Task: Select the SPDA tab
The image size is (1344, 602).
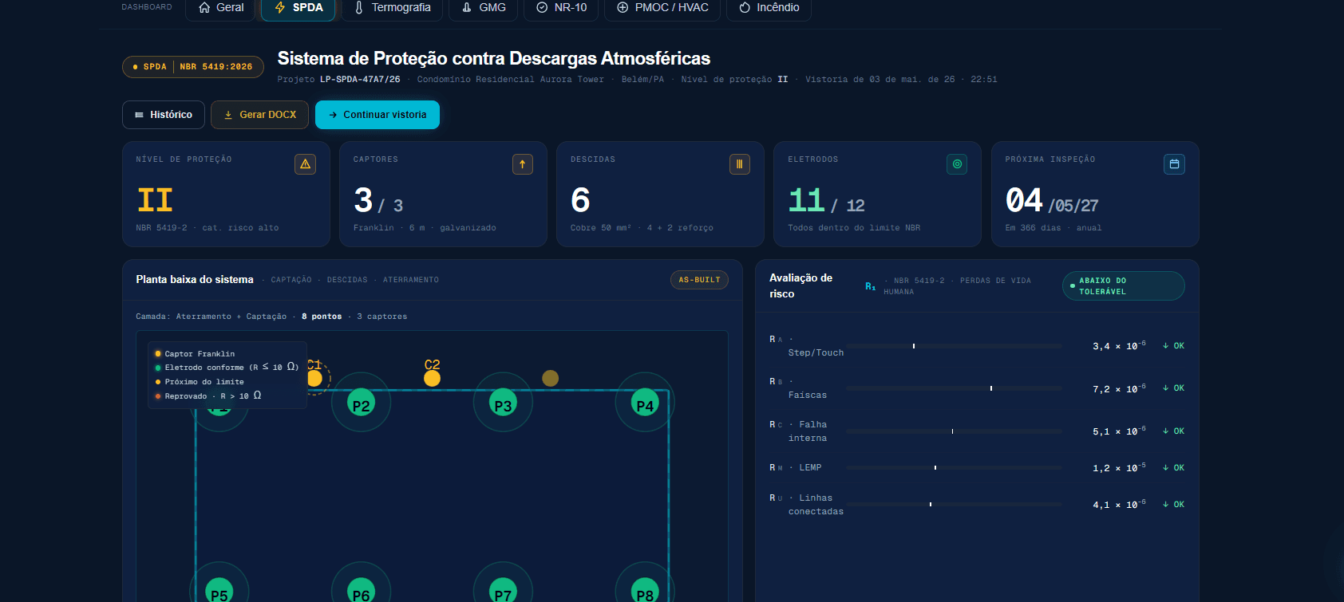Action: (298, 8)
